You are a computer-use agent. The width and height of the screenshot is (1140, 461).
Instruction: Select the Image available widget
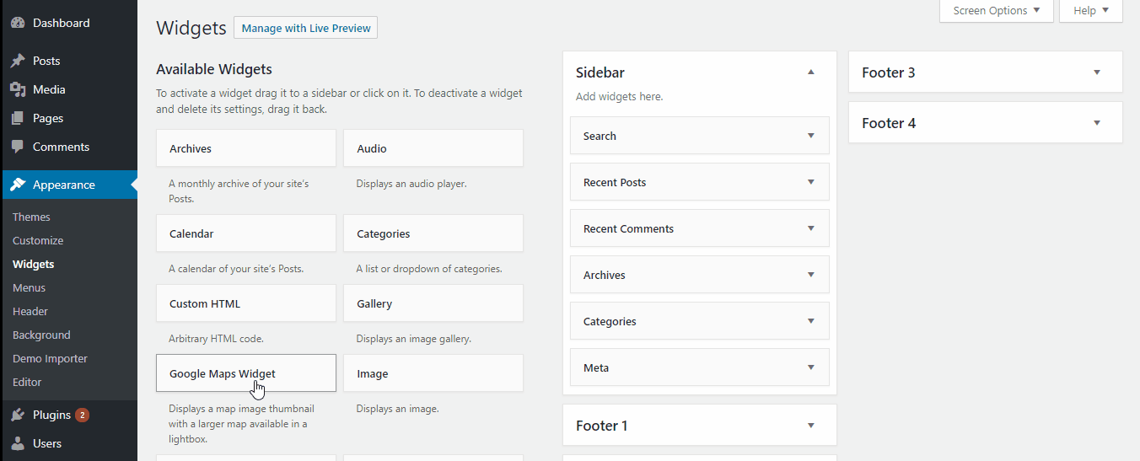(433, 373)
